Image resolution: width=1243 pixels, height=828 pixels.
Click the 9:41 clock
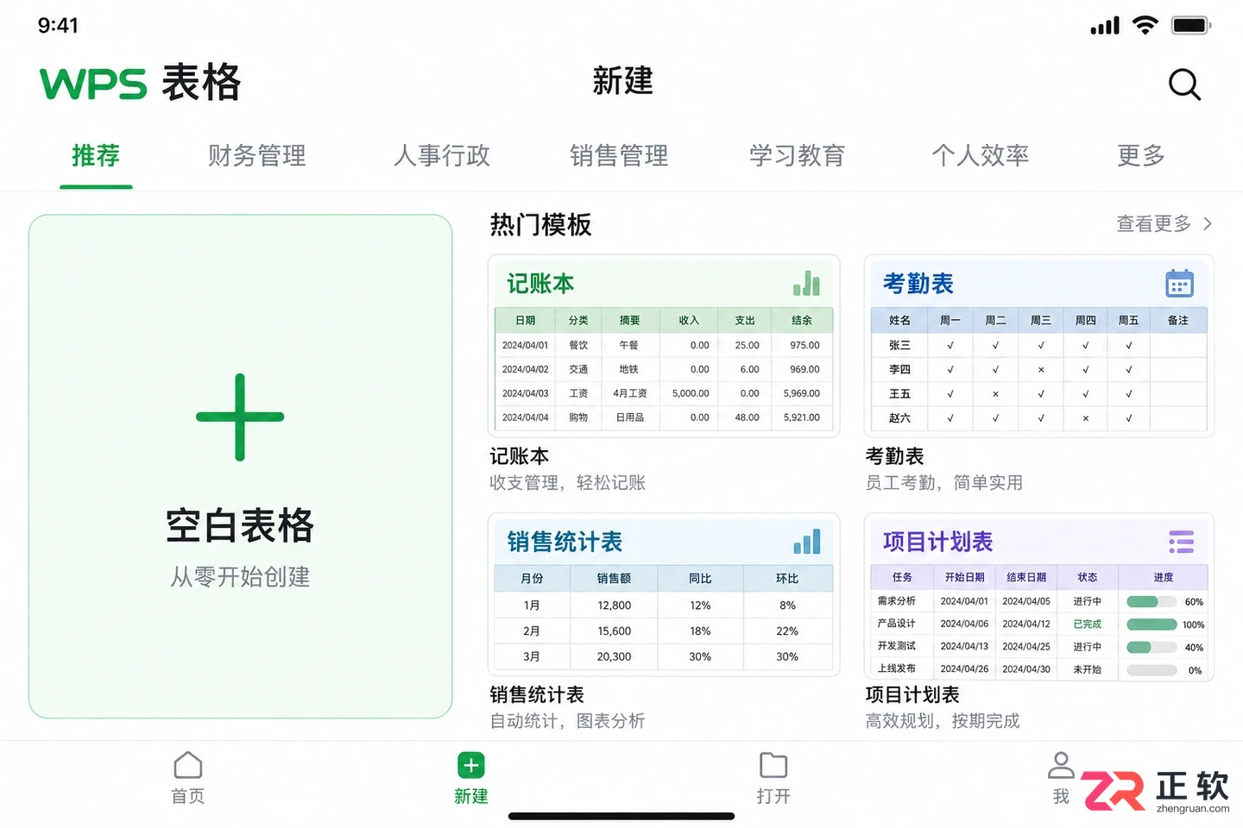(58, 26)
